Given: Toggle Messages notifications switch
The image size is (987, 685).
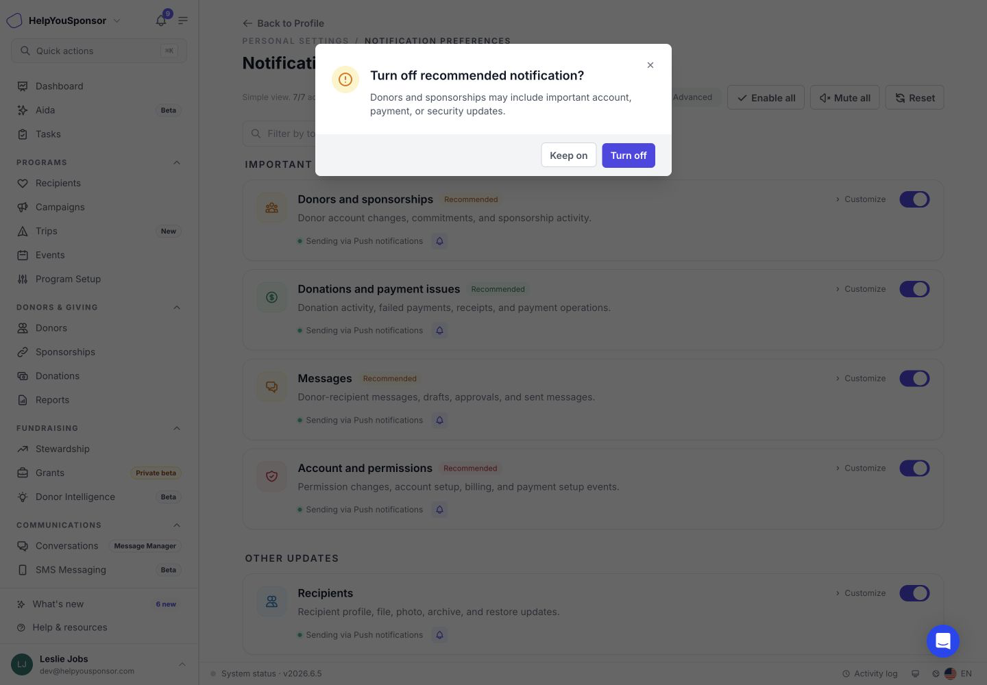Looking at the screenshot, I should coord(914,379).
